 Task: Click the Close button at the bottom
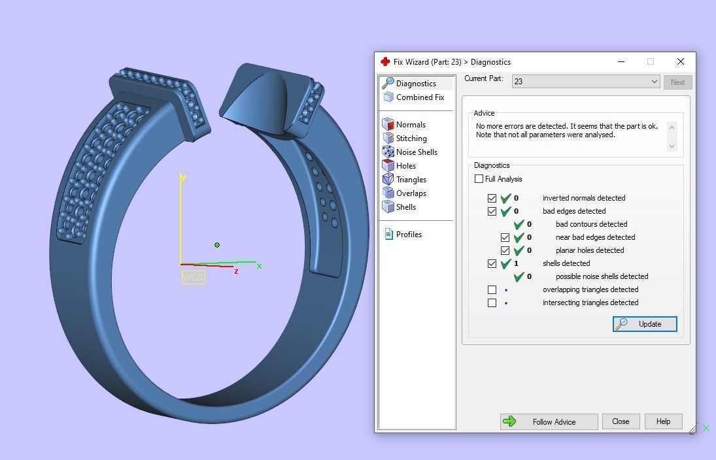point(621,421)
